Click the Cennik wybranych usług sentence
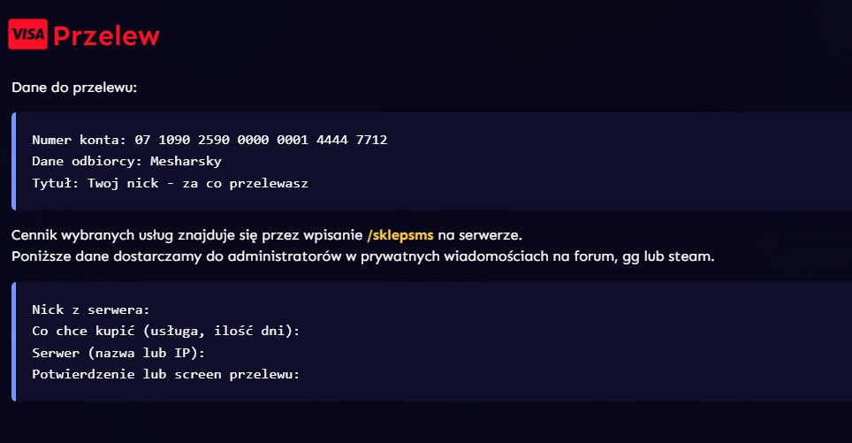This screenshot has width=852, height=443. (267, 235)
